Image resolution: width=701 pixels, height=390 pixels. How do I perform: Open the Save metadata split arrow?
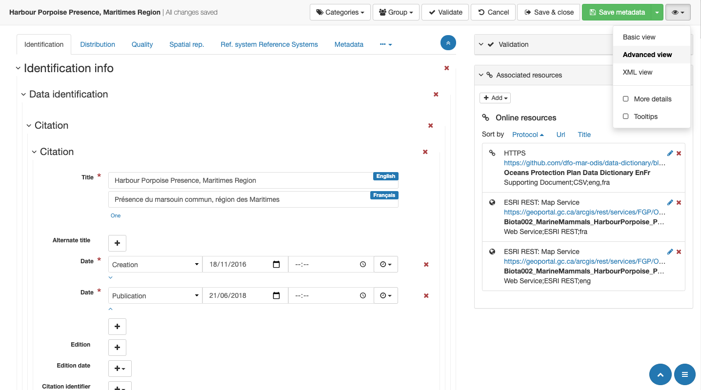coord(657,12)
